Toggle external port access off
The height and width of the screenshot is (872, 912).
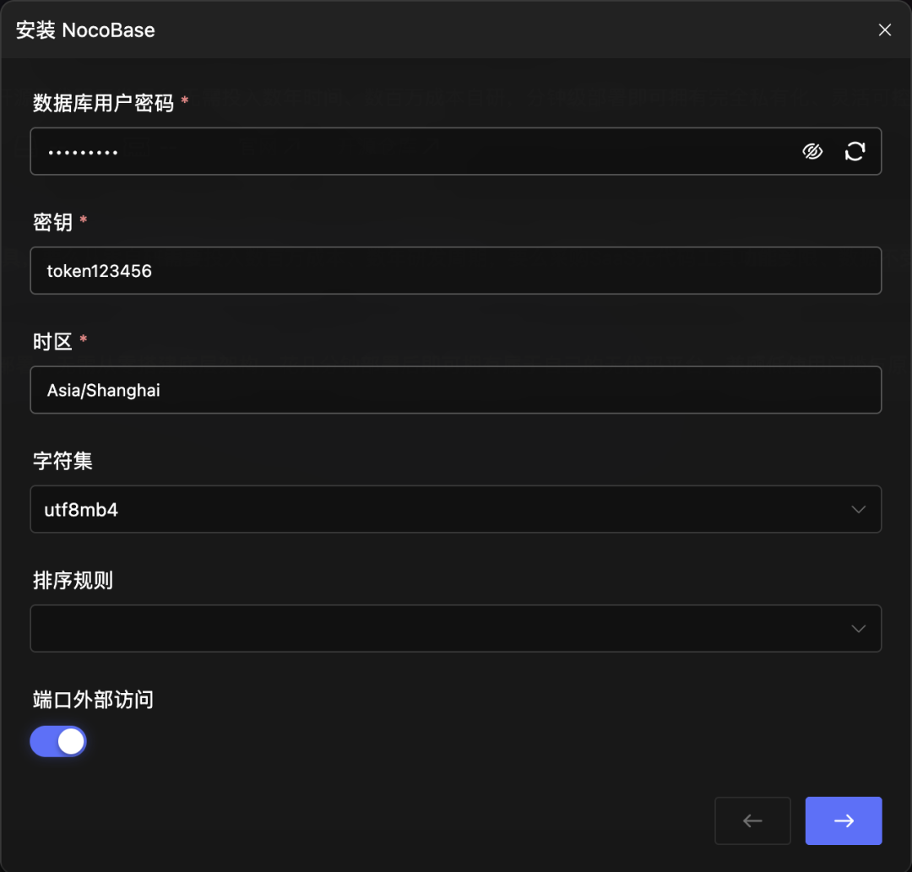coord(57,741)
